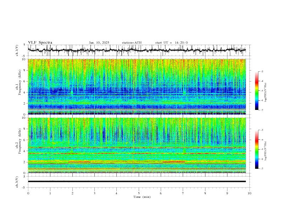Click the ch.1 color bar "-7" tick
The image size is (281, 217).
262,110
